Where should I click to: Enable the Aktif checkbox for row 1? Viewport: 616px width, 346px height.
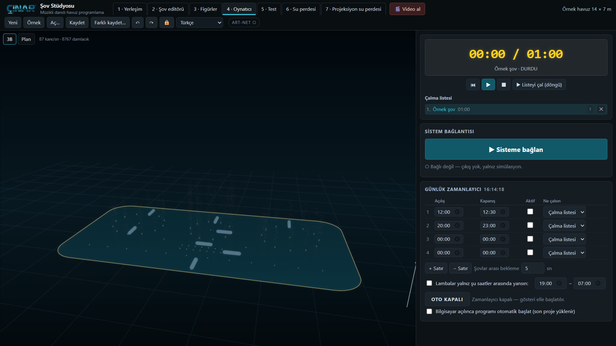pos(530,212)
